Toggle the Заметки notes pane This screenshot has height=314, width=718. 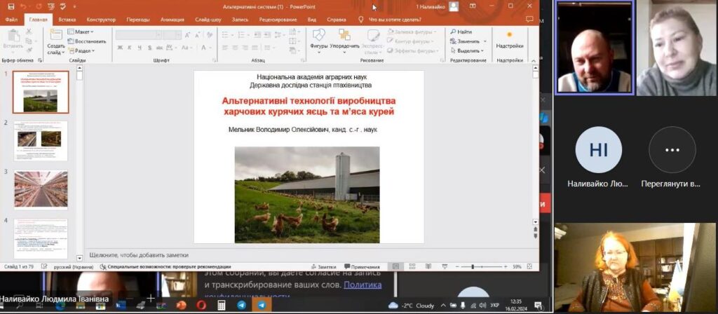click(323, 267)
